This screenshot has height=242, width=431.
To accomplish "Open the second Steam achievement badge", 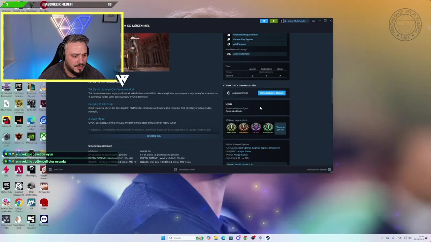I will [243, 128].
